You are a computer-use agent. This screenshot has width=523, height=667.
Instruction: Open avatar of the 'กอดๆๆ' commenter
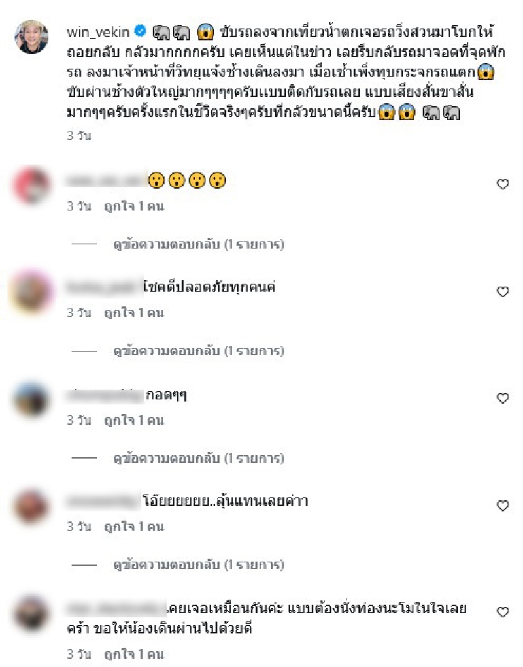31,400
